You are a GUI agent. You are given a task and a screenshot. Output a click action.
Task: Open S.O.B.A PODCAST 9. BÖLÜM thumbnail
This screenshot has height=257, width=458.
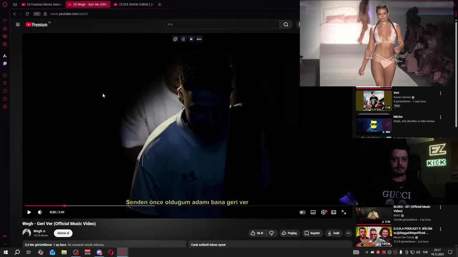tap(374, 237)
